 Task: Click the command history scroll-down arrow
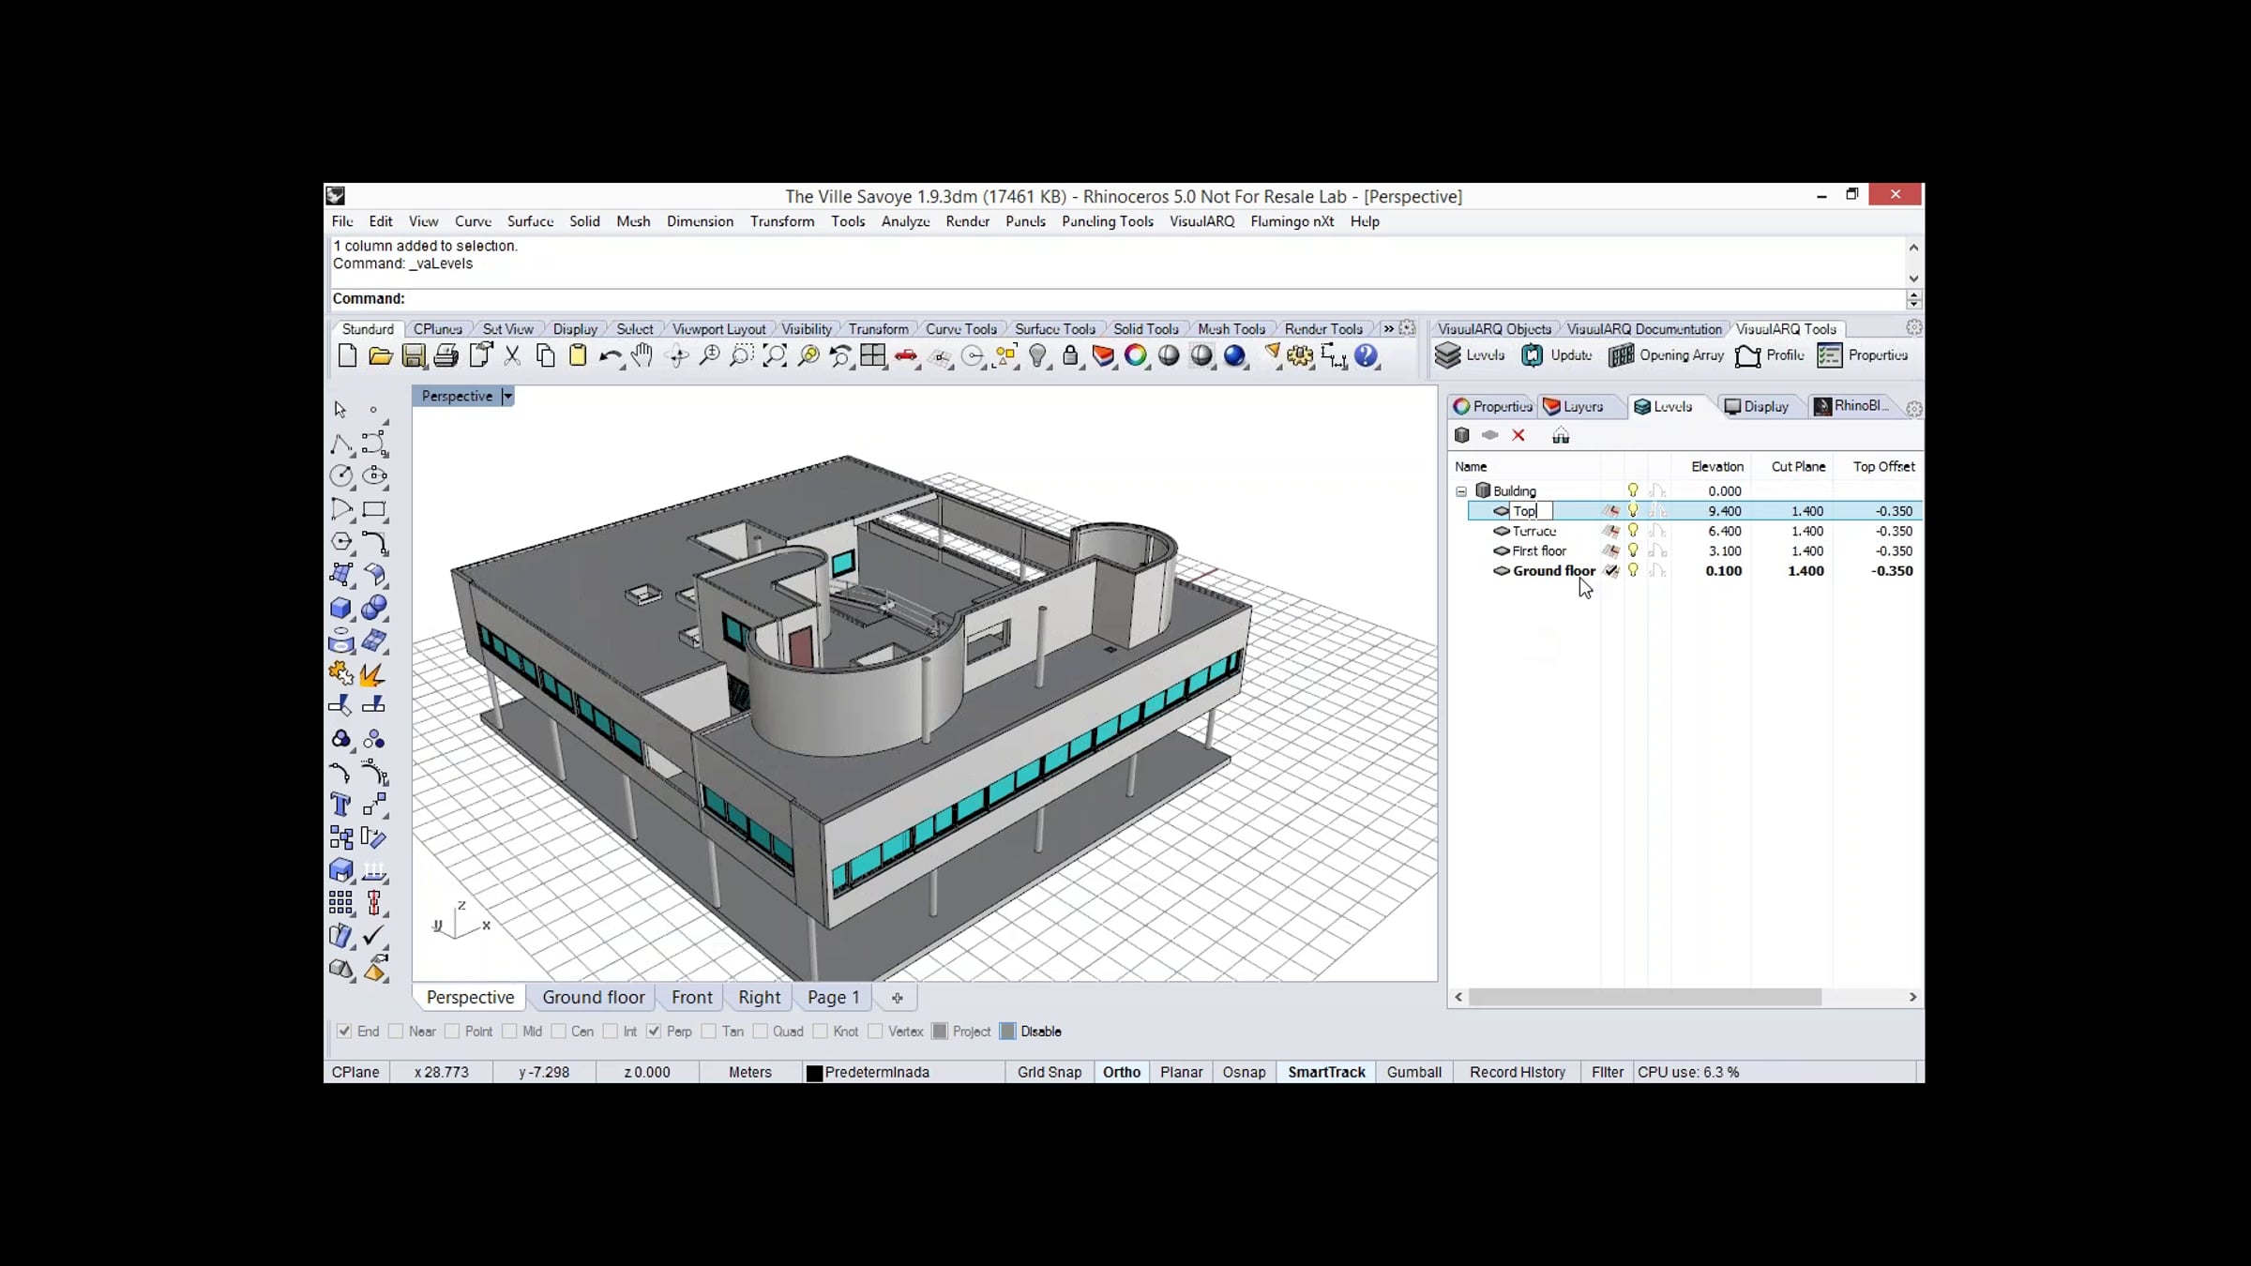click(x=1913, y=279)
